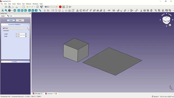Open the Measure menu
The height and width of the screenshot is (98, 174).
29,4
